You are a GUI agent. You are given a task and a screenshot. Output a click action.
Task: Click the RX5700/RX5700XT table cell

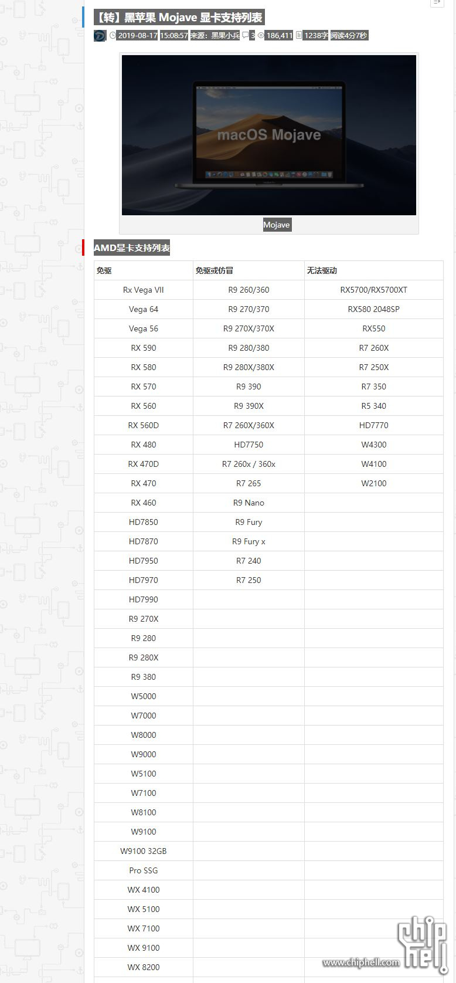pos(374,290)
